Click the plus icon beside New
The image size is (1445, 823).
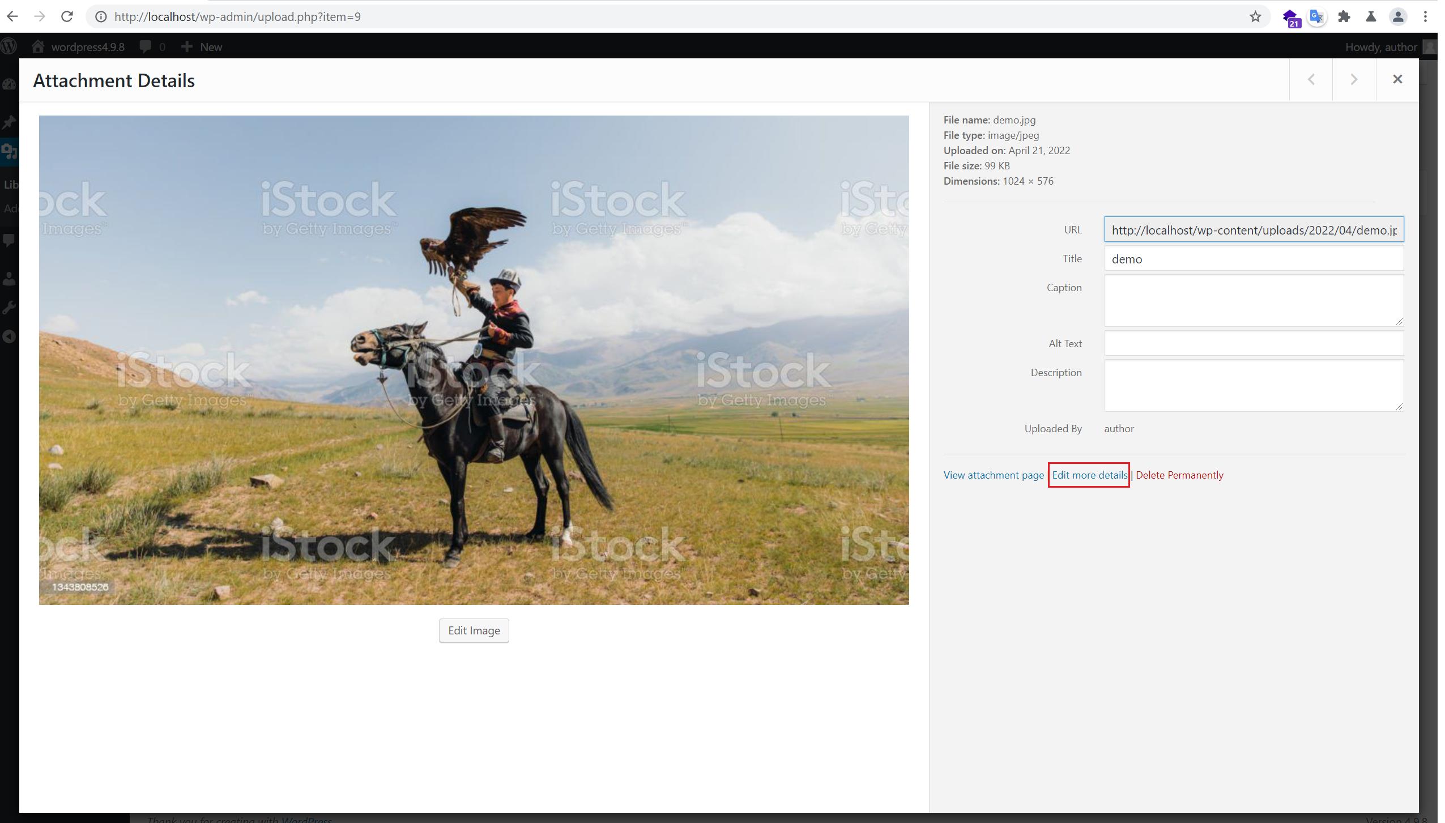187,47
